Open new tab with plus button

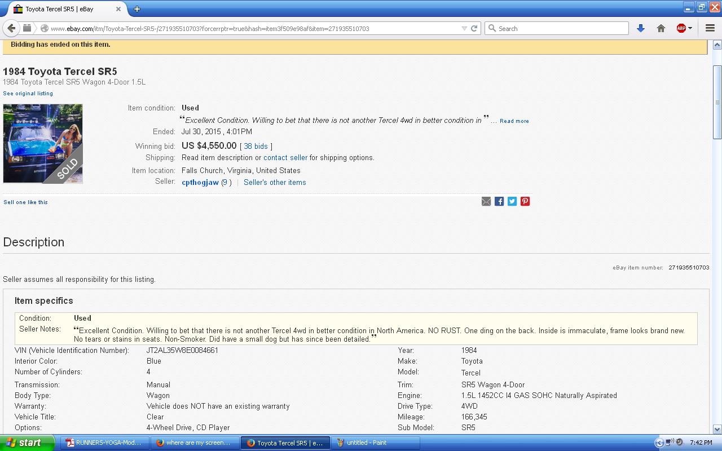137,9
